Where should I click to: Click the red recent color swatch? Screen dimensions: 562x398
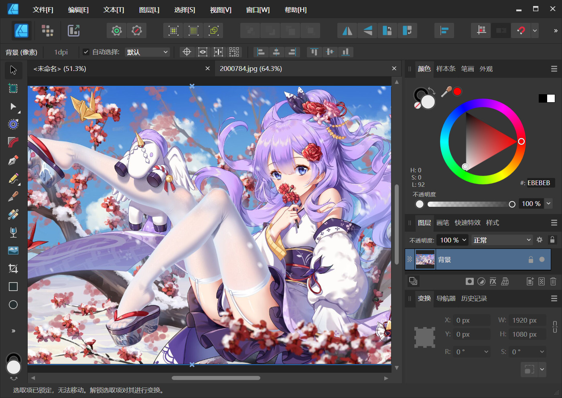(457, 91)
